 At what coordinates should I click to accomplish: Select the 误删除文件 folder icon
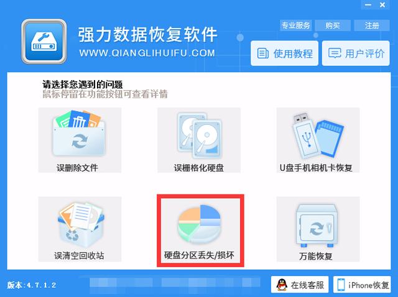[80, 133]
